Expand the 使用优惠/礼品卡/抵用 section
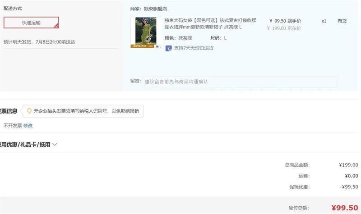The image size is (361, 214). pyautogui.click(x=25, y=145)
